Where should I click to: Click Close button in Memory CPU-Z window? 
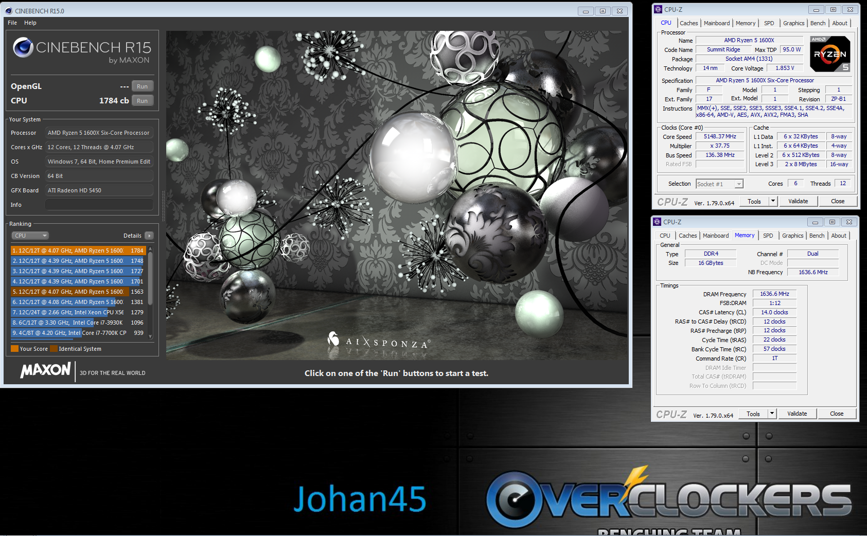coord(837,414)
